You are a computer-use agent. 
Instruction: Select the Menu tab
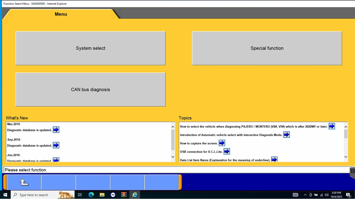point(61,14)
